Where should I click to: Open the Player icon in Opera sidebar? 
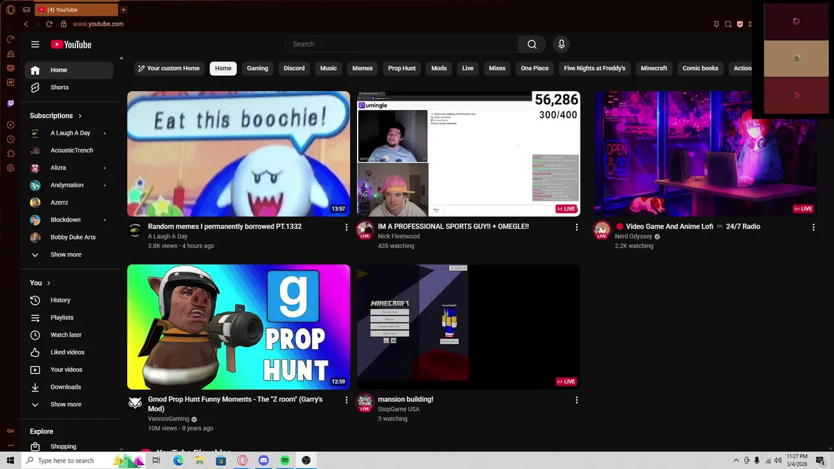[10, 124]
